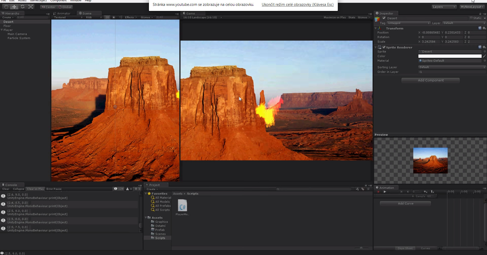Select the Scale tool
Screen dimensions: 487x255
tap(31, 7)
